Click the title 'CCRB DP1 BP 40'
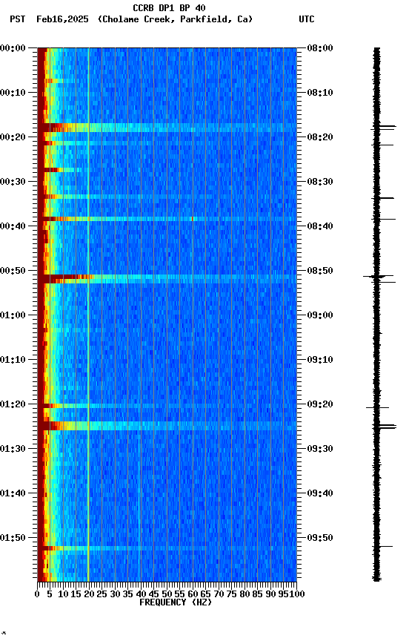This screenshot has width=409, height=641. coord(169,8)
